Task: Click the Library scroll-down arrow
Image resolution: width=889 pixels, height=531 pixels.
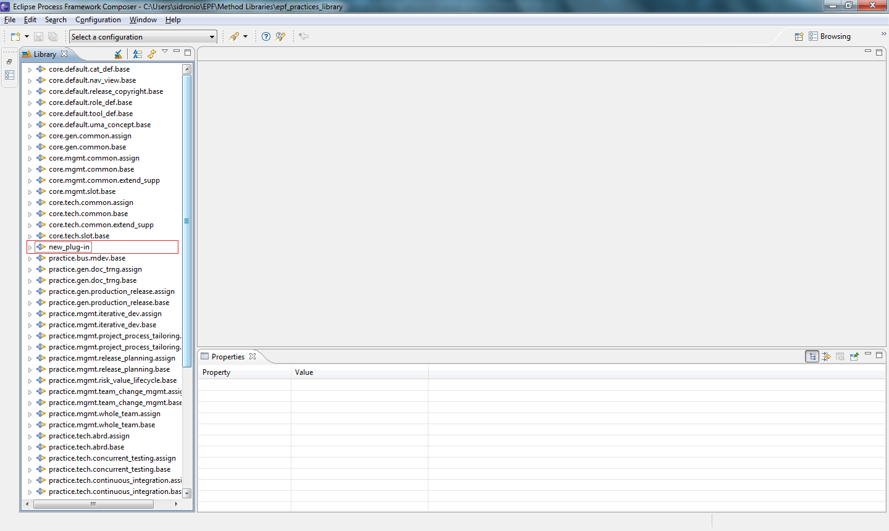Action: tap(187, 493)
